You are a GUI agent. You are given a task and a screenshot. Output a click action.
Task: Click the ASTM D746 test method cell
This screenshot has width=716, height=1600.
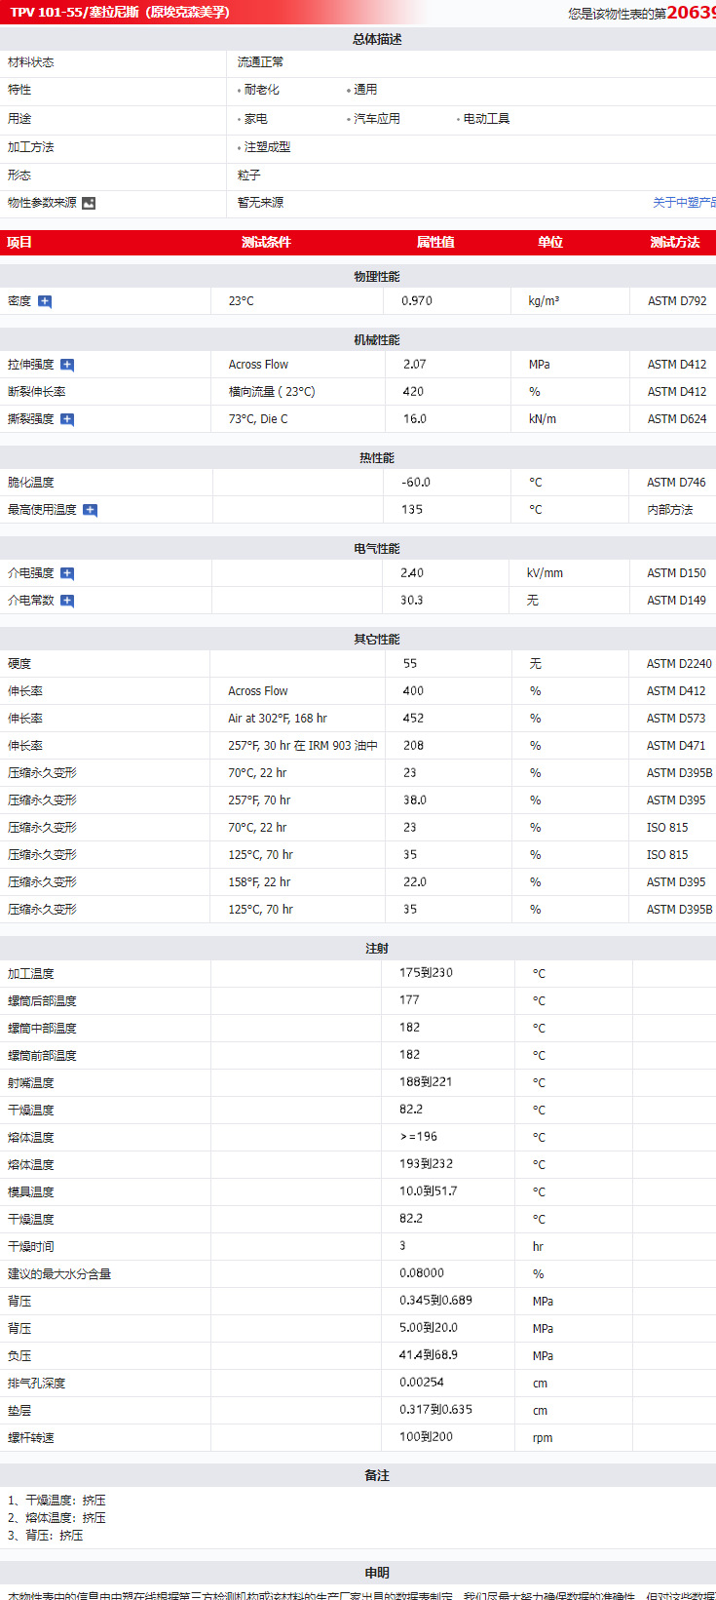pyautogui.click(x=676, y=483)
